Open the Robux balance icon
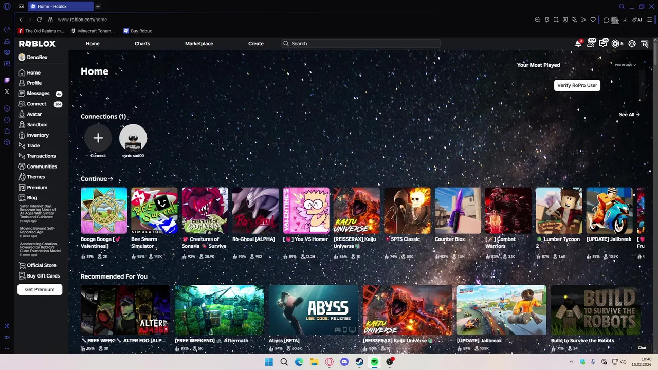Viewport: 658px width, 370px height. point(615,44)
